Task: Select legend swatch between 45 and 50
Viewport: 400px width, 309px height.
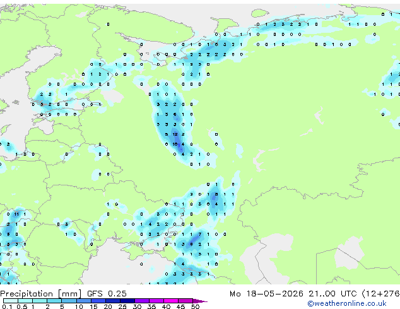Action: pos(185,301)
